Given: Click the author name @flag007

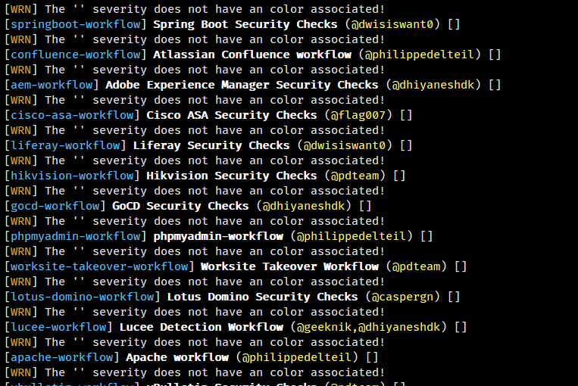Looking at the screenshot, I should pyautogui.click(x=358, y=115).
